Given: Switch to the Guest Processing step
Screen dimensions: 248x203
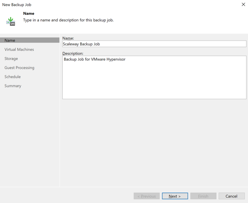Looking at the screenshot, I should point(19,68).
